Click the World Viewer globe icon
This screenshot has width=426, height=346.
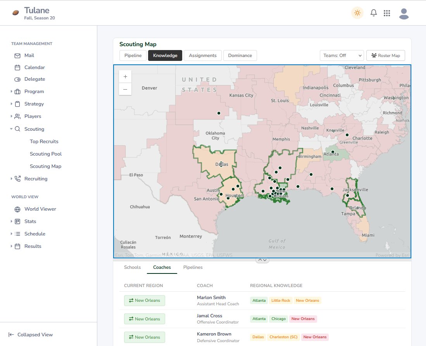pos(17,209)
